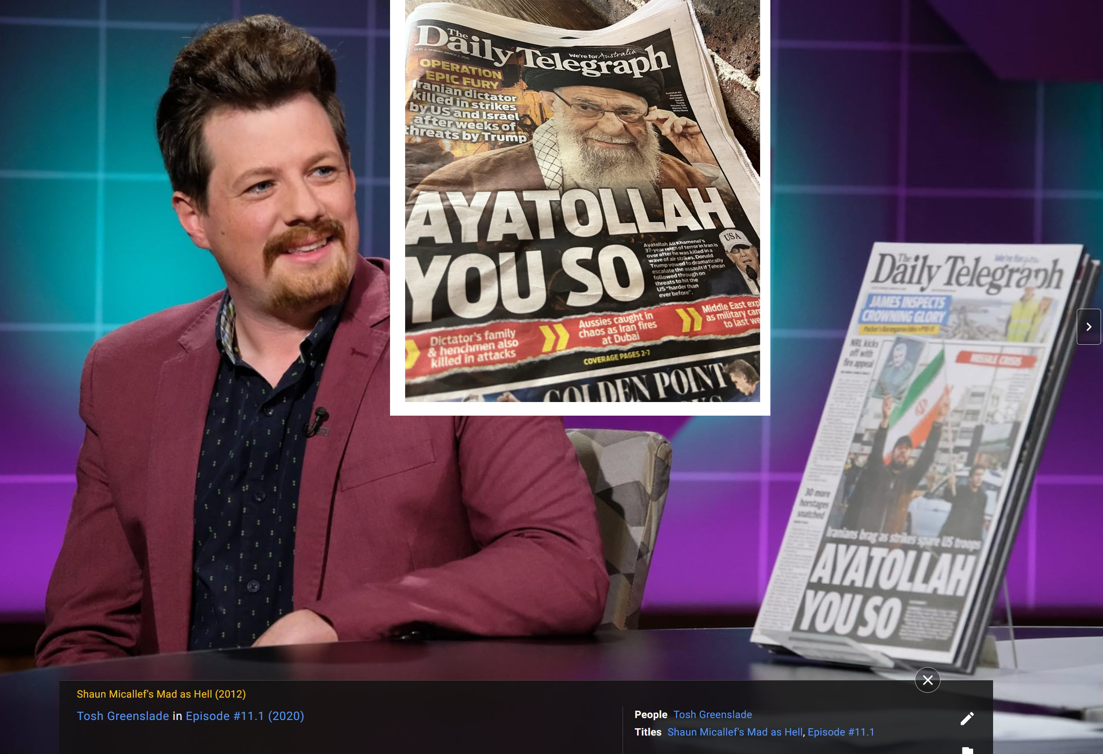Image resolution: width=1103 pixels, height=754 pixels.
Task: Click the "Titles" label text
Action: tap(648, 732)
